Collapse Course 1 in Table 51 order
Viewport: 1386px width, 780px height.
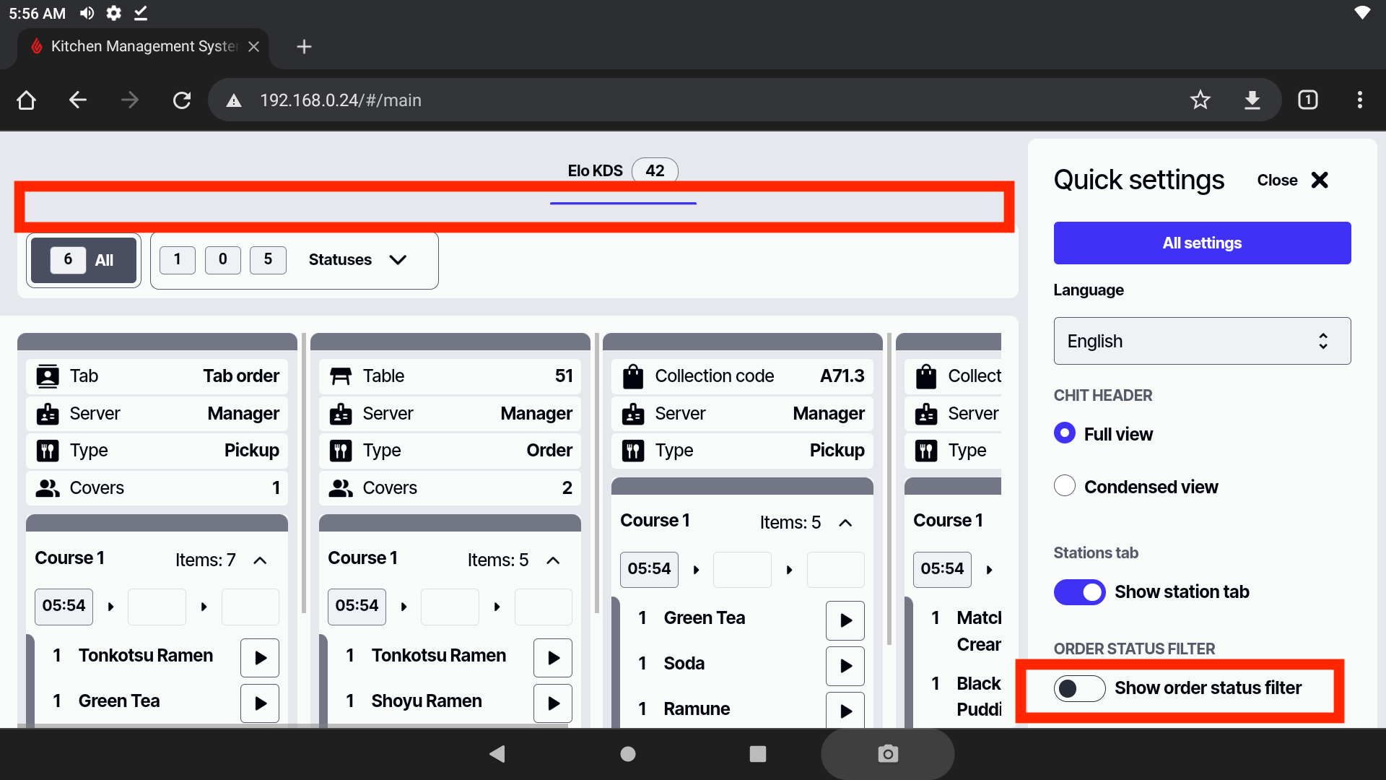(553, 560)
